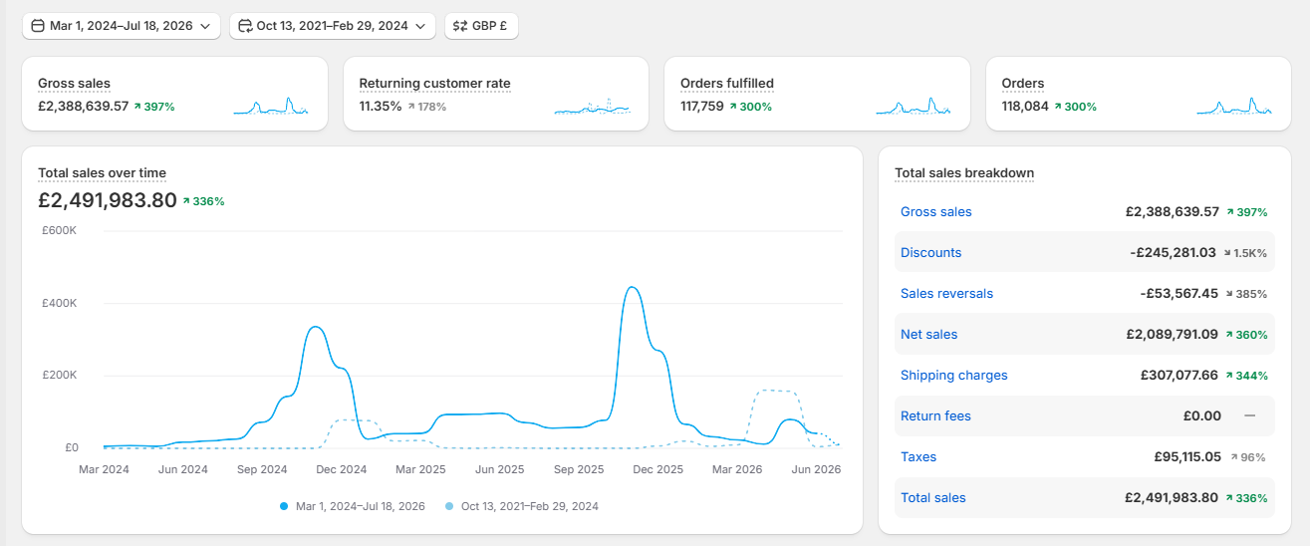Click the Total sales over time heading
This screenshot has height=546, width=1310.
pyautogui.click(x=102, y=173)
